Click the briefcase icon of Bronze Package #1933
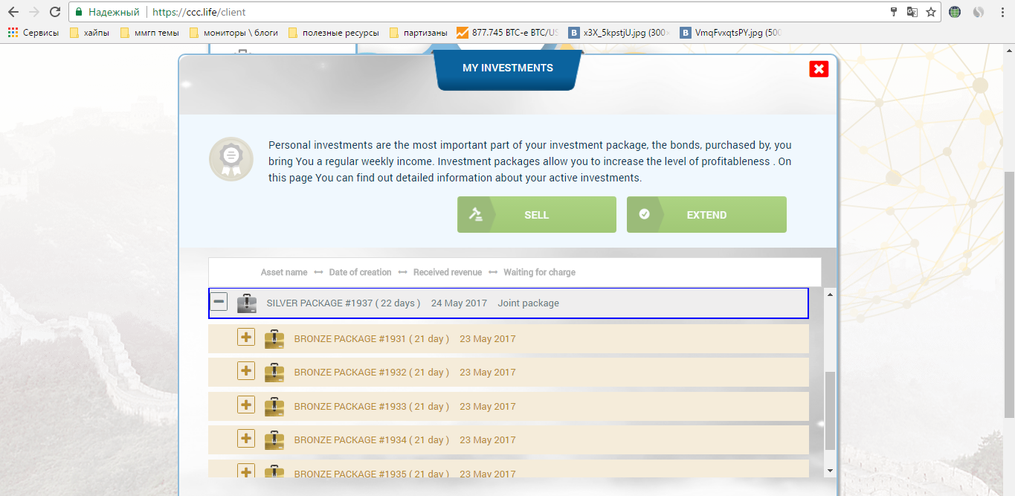1015x496 pixels. coord(274,406)
